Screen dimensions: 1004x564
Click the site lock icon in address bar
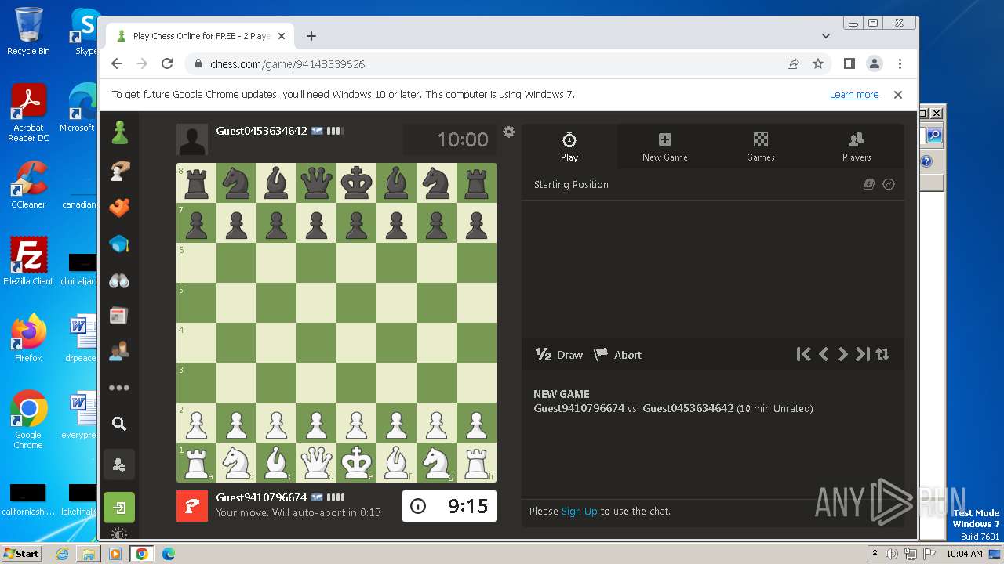click(x=198, y=64)
